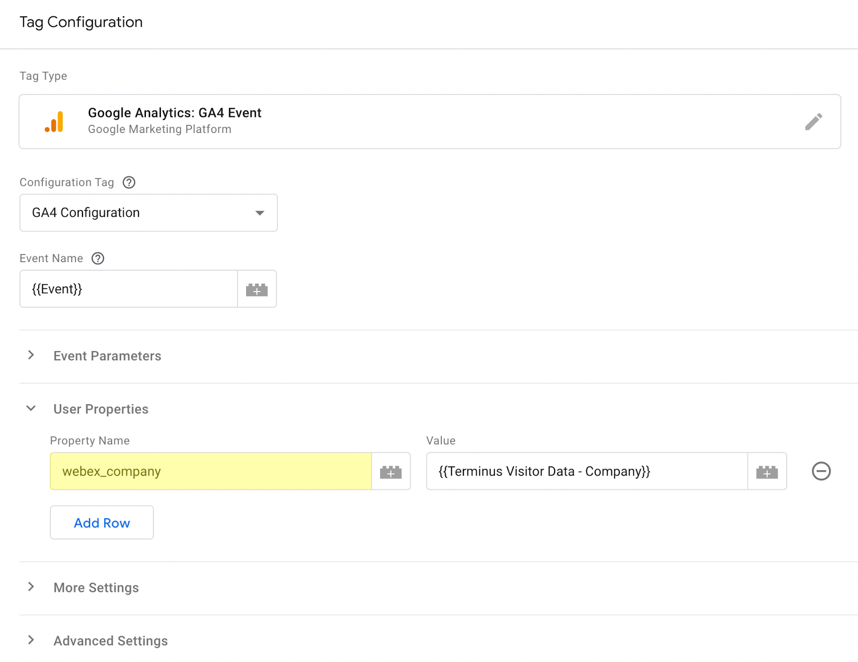Click Google Marketing Platform subtitle
Screen dimensions: 858x662
(160, 129)
